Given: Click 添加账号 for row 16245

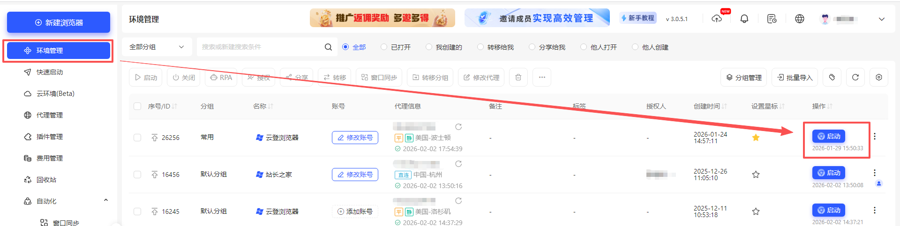Looking at the screenshot, I should click(x=355, y=211).
